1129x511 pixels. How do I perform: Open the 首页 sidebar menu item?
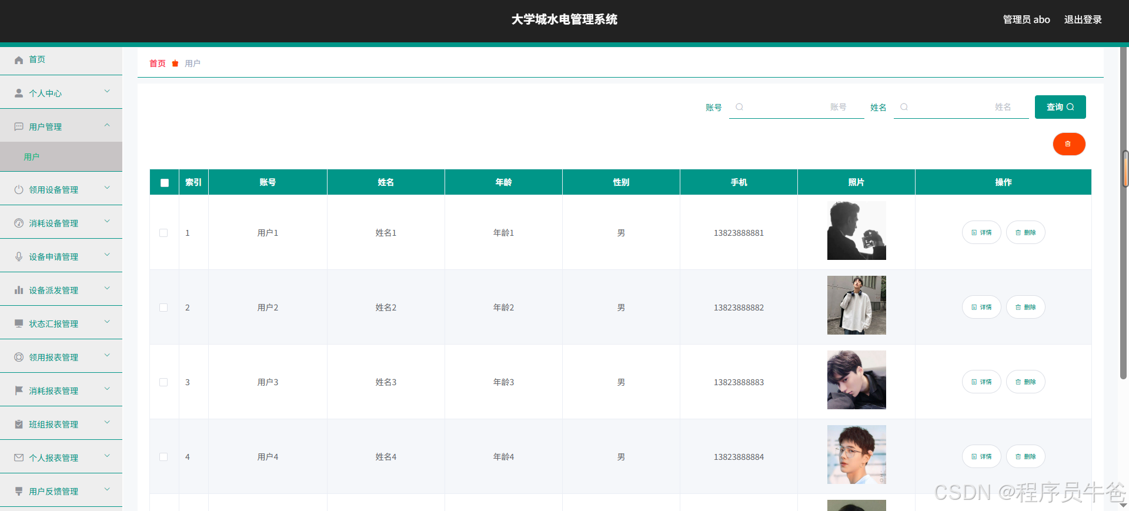point(61,60)
